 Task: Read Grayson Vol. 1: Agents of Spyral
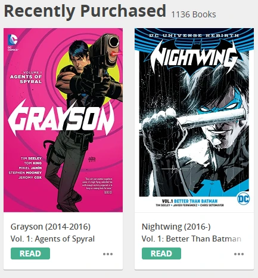point(30,253)
